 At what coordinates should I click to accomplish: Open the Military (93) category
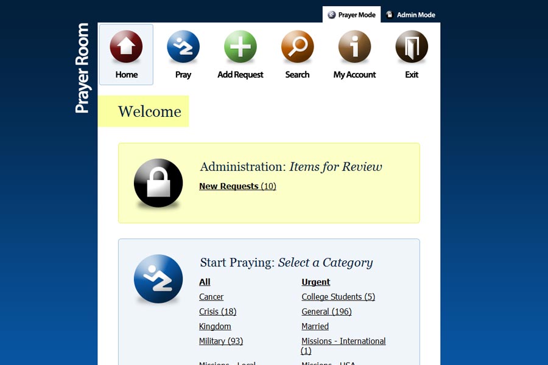click(x=221, y=341)
